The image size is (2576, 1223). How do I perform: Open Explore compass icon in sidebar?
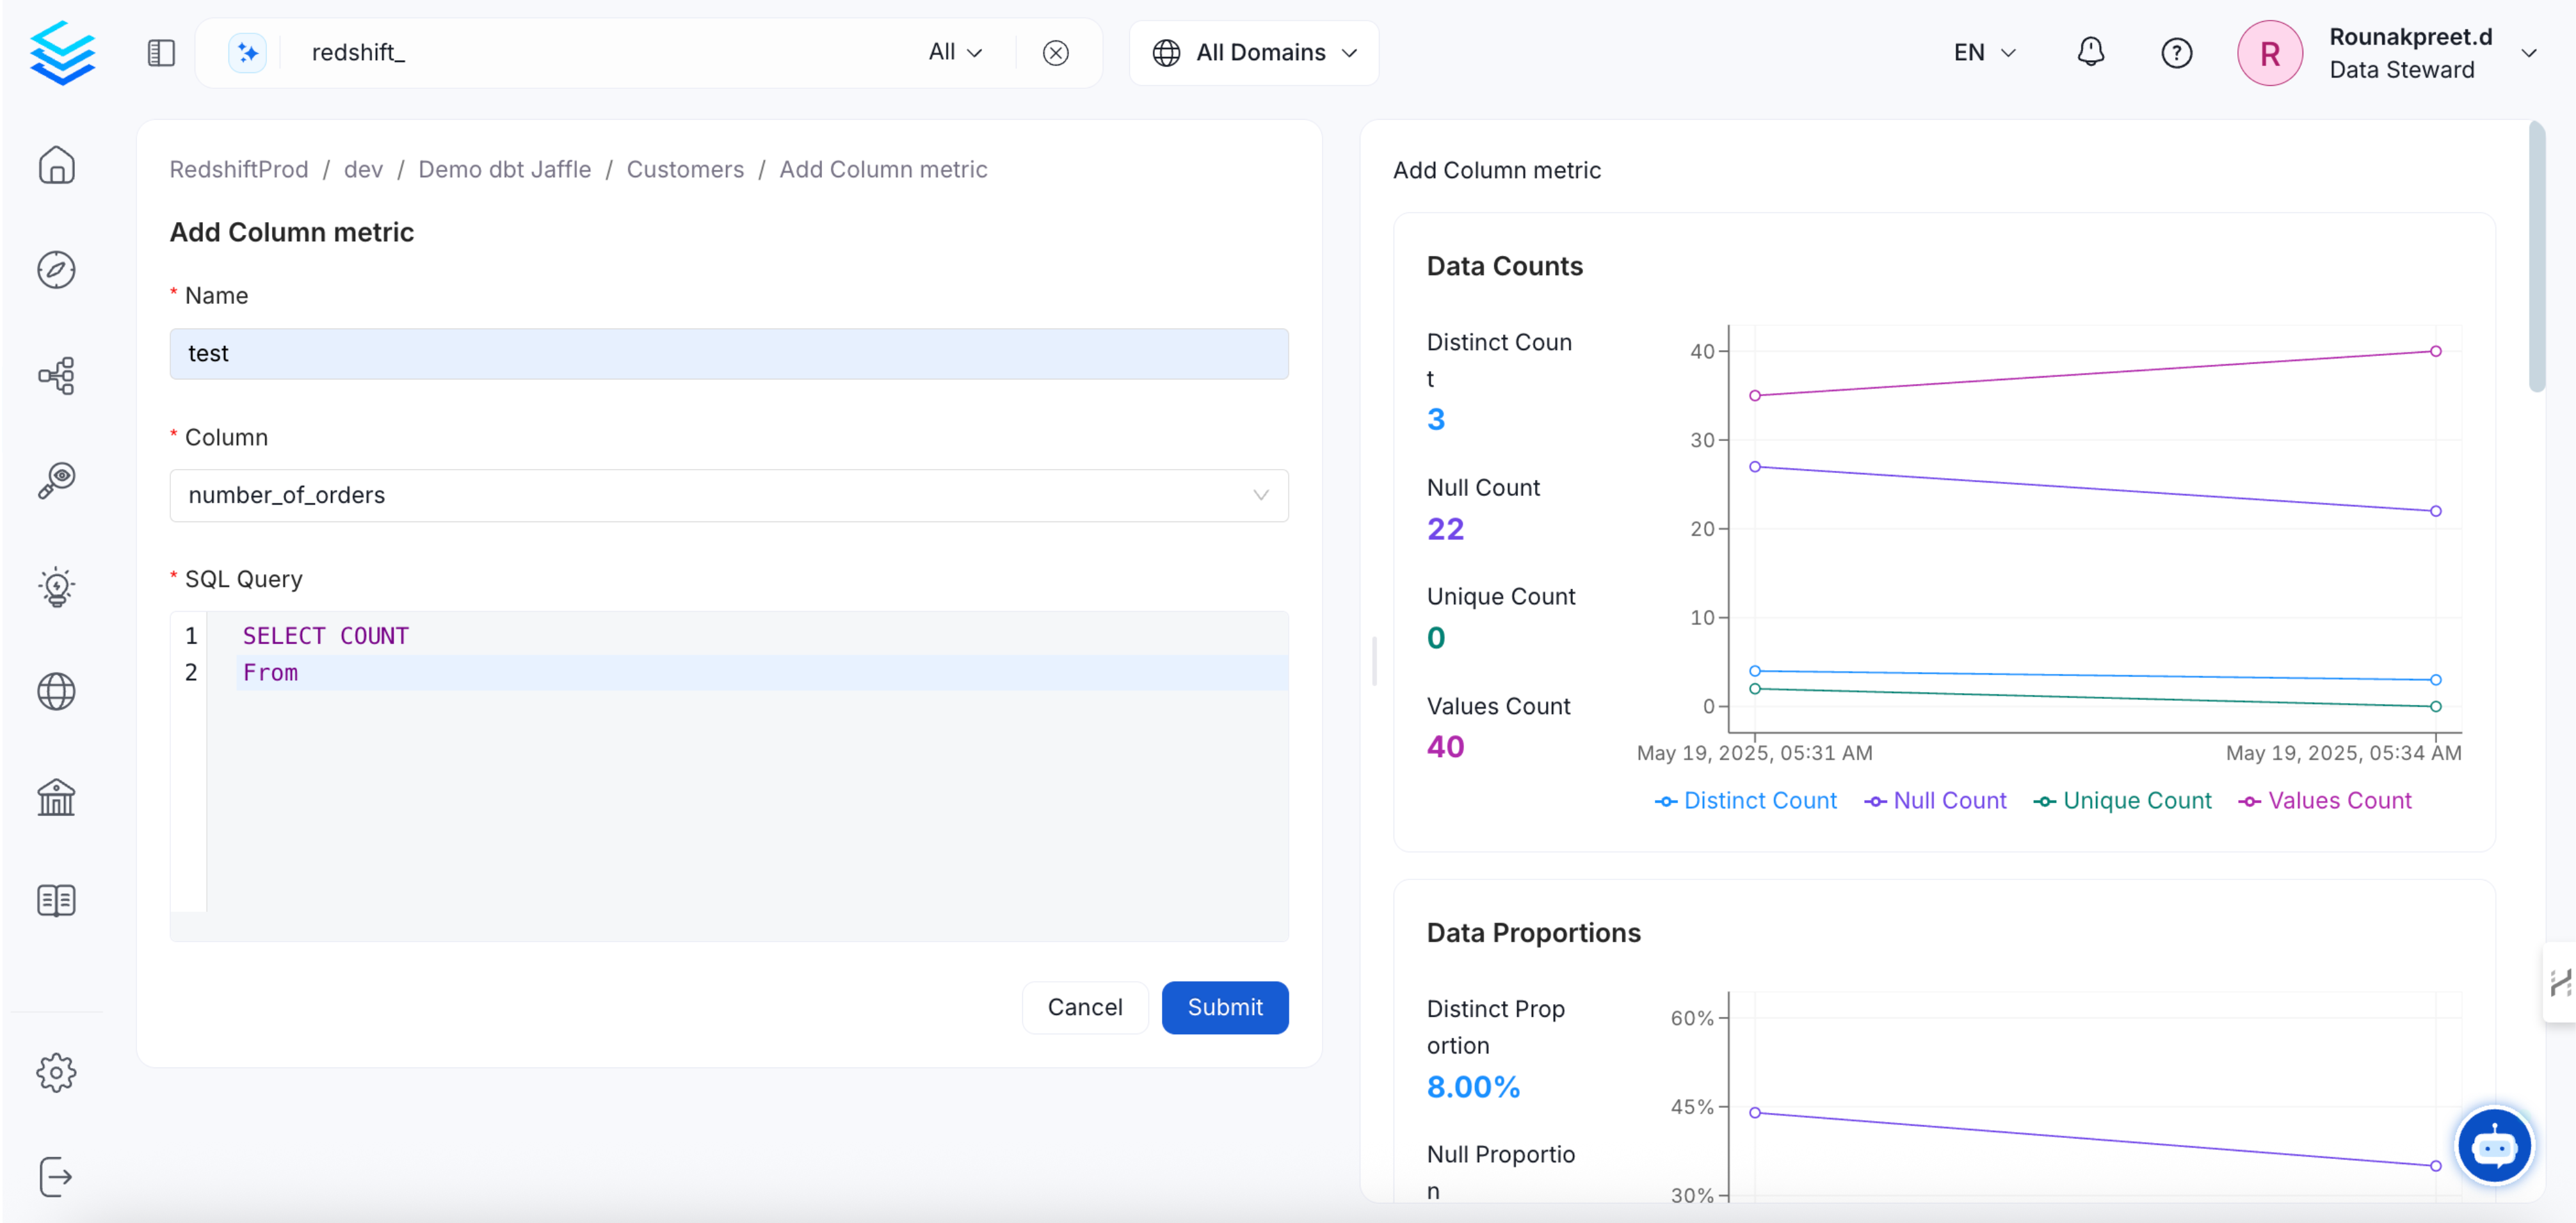click(x=56, y=270)
